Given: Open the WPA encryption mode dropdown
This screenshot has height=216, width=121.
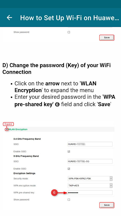Looking at the screenshot, I should (x=90, y=185).
